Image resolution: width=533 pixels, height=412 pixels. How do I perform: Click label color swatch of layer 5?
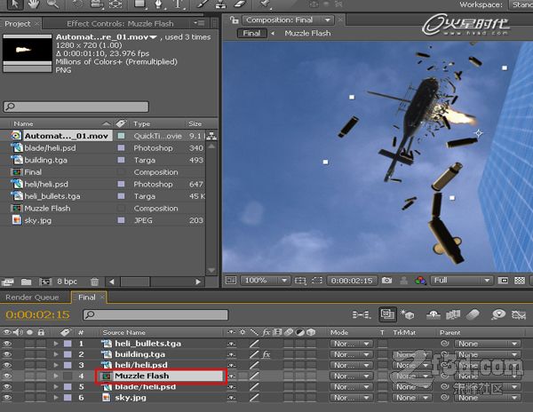pyautogui.click(x=68, y=386)
